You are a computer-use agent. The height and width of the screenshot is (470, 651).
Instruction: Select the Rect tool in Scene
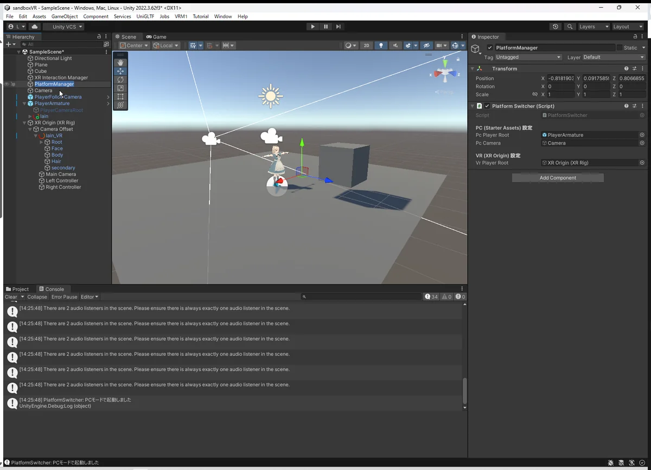(x=120, y=96)
